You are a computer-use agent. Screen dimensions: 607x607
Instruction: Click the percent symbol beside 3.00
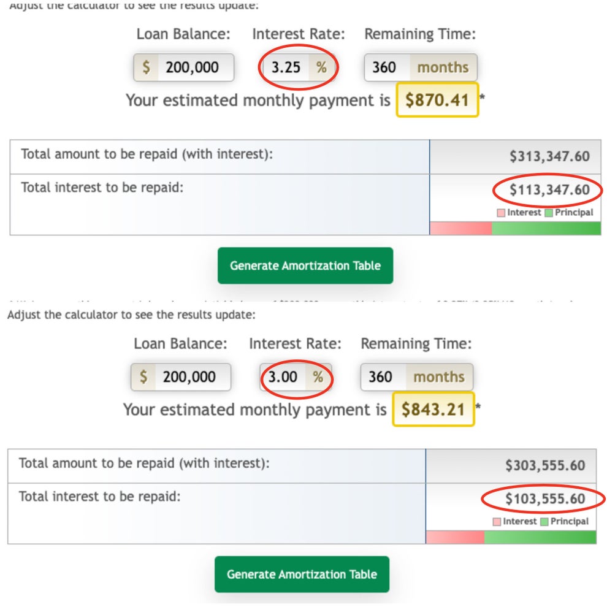pos(318,376)
